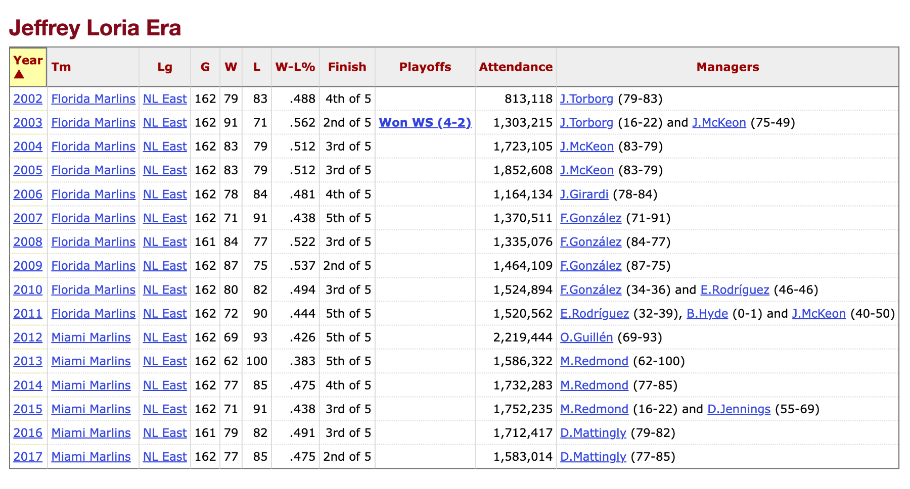Click D.Mattingly link in 2016 row
The height and width of the screenshot is (489, 910).
(593, 433)
